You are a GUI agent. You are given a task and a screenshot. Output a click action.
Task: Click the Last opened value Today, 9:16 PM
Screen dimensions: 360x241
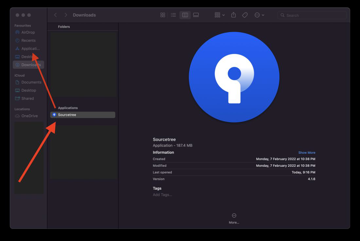[303, 172]
